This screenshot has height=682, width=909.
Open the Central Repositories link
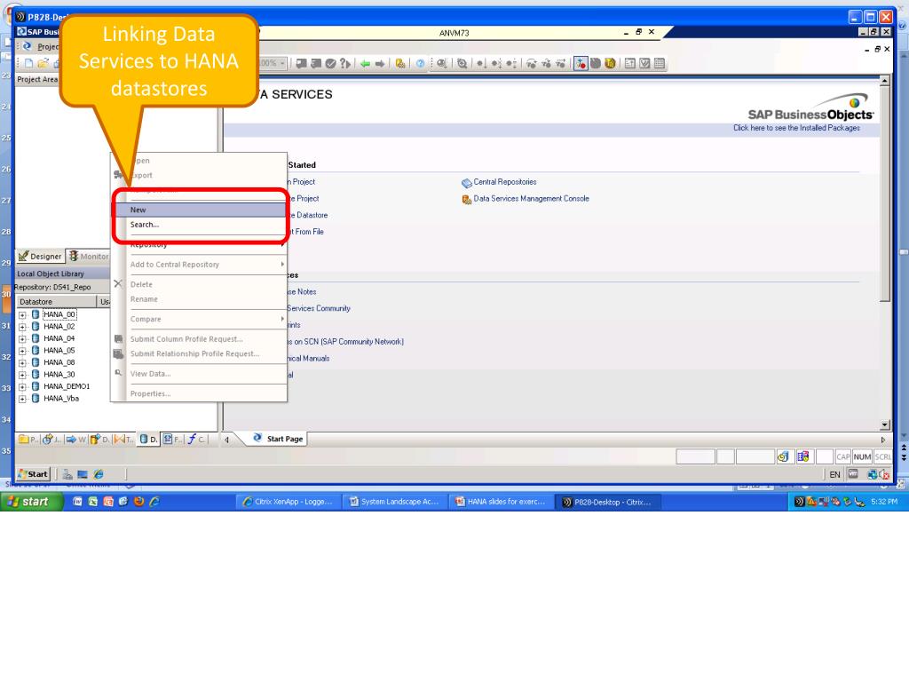tap(505, 182)
